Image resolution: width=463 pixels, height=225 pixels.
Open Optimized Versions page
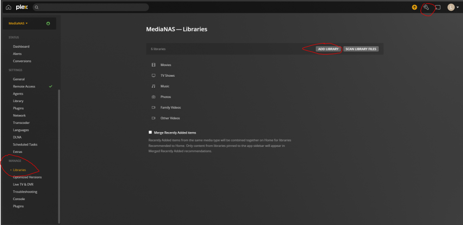click(x=27, y=177)
